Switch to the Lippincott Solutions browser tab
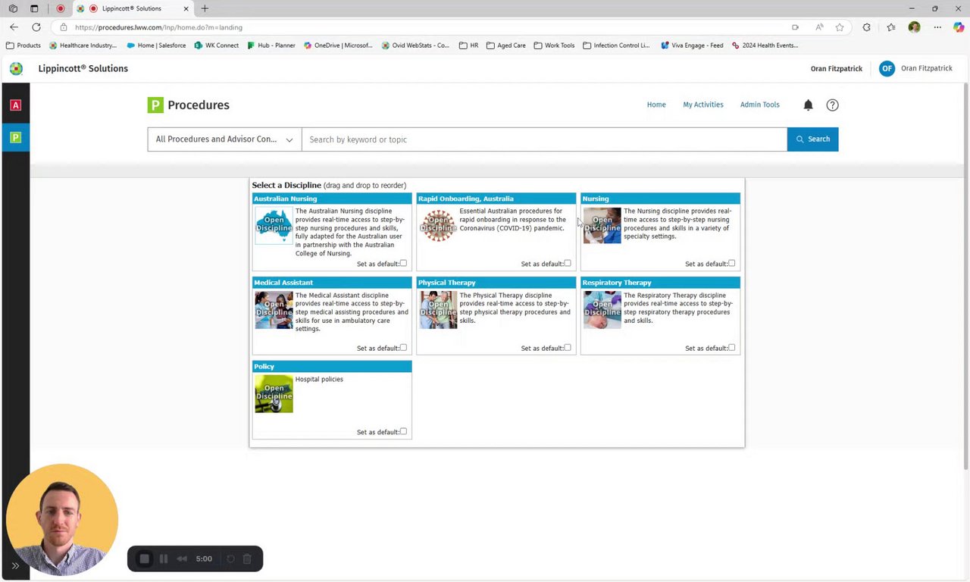This screenshot has width=970, height=582. click(x=134, y=8)
